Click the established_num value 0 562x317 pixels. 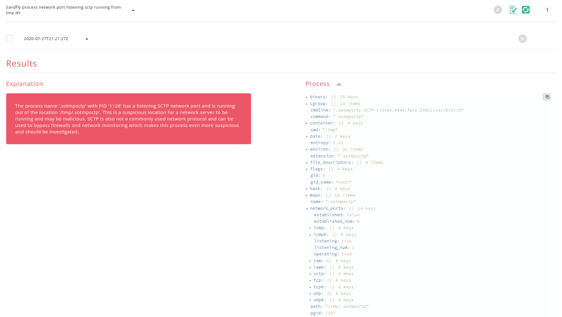click(x=358, y=221)
